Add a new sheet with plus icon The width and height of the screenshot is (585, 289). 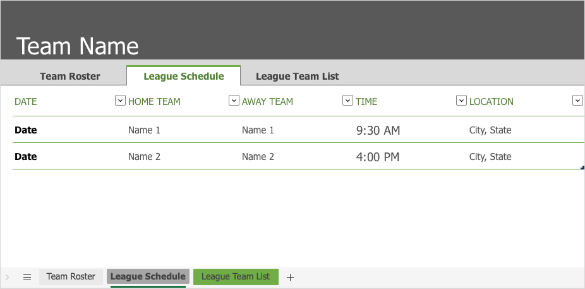[x=290, y=277]
